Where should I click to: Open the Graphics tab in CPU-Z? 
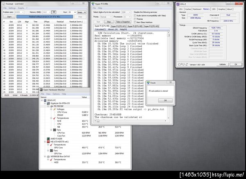pos(222,9)
